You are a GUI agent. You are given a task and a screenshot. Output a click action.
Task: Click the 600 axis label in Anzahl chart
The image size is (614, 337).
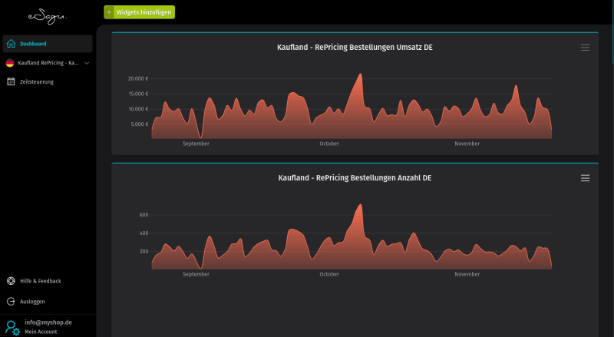click(144, 215)
